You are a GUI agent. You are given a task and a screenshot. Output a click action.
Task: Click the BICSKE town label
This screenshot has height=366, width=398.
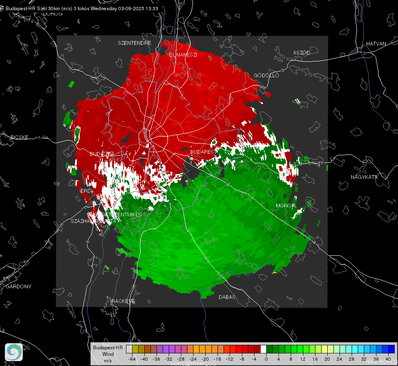click(19, 137)
